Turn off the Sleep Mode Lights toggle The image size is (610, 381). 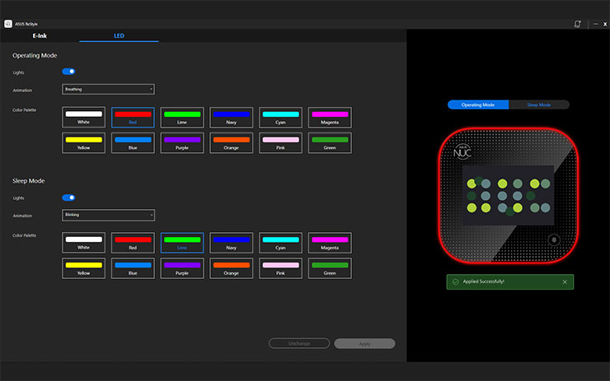coord(68,197)
